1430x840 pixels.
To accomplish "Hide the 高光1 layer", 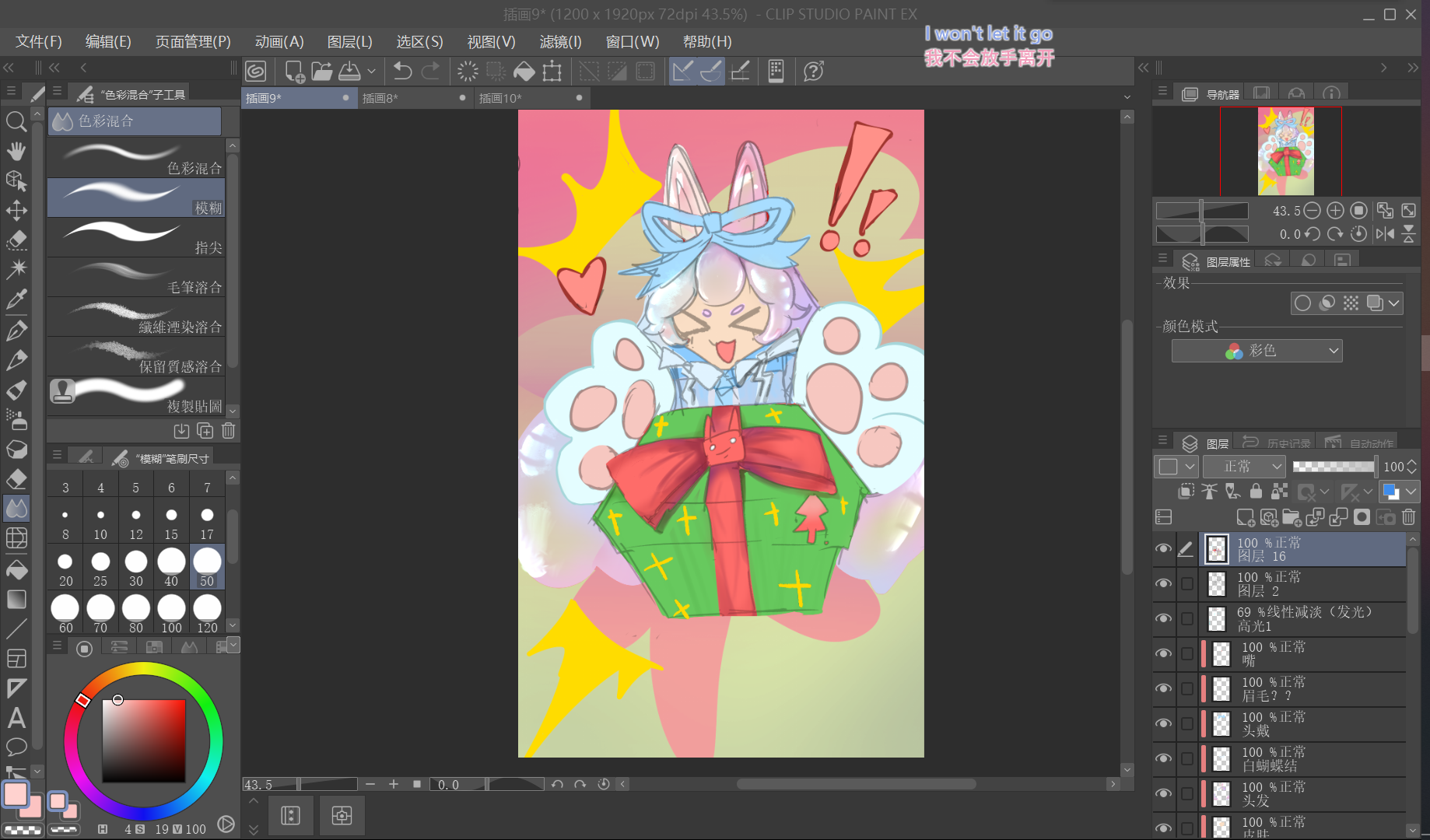I will [1163, 618].
